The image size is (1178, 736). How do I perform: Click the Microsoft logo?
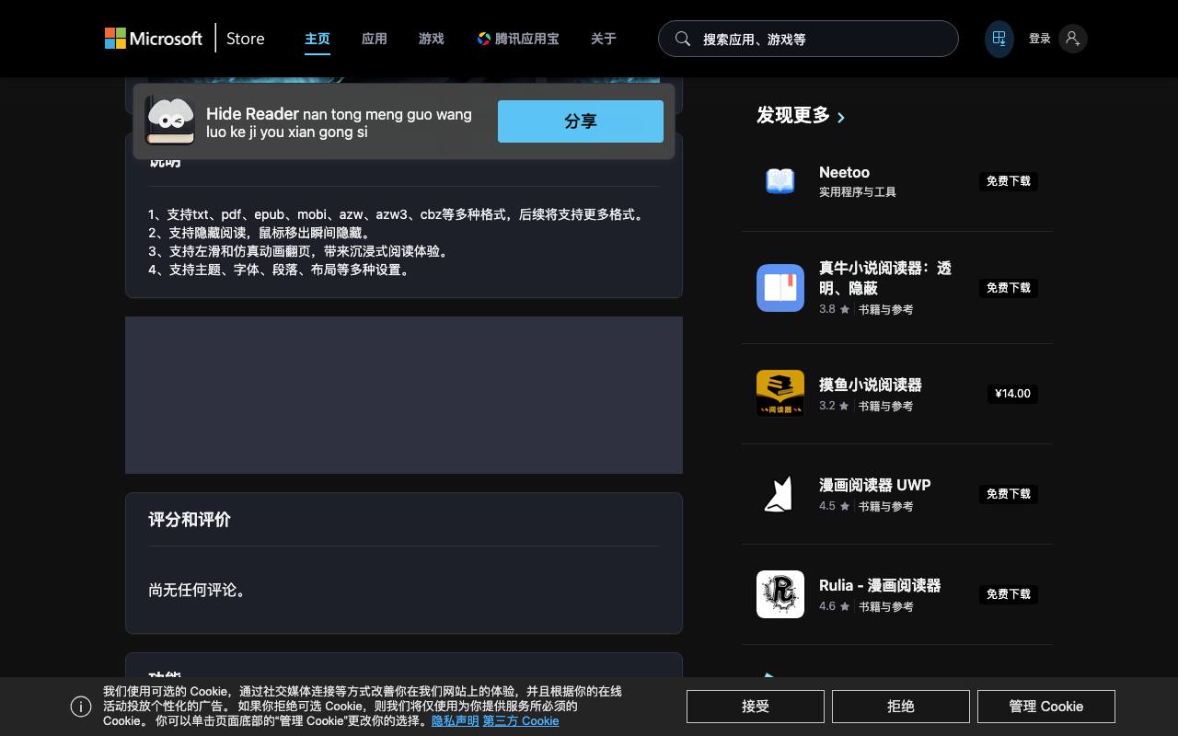point(154,39)
